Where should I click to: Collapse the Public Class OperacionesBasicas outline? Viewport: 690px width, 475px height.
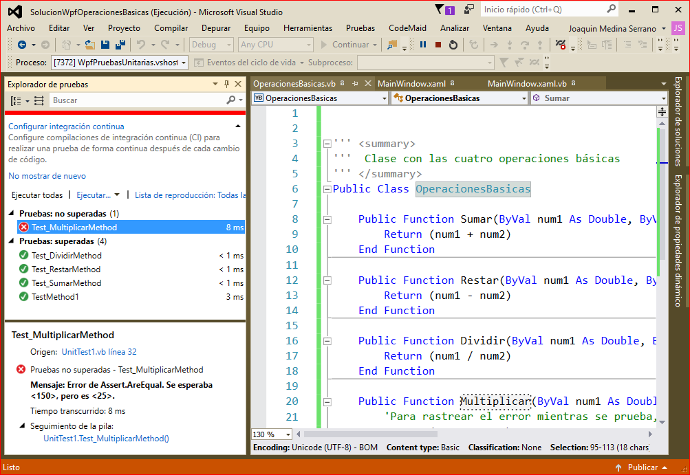pyautogui.click(x=327, y=190)
